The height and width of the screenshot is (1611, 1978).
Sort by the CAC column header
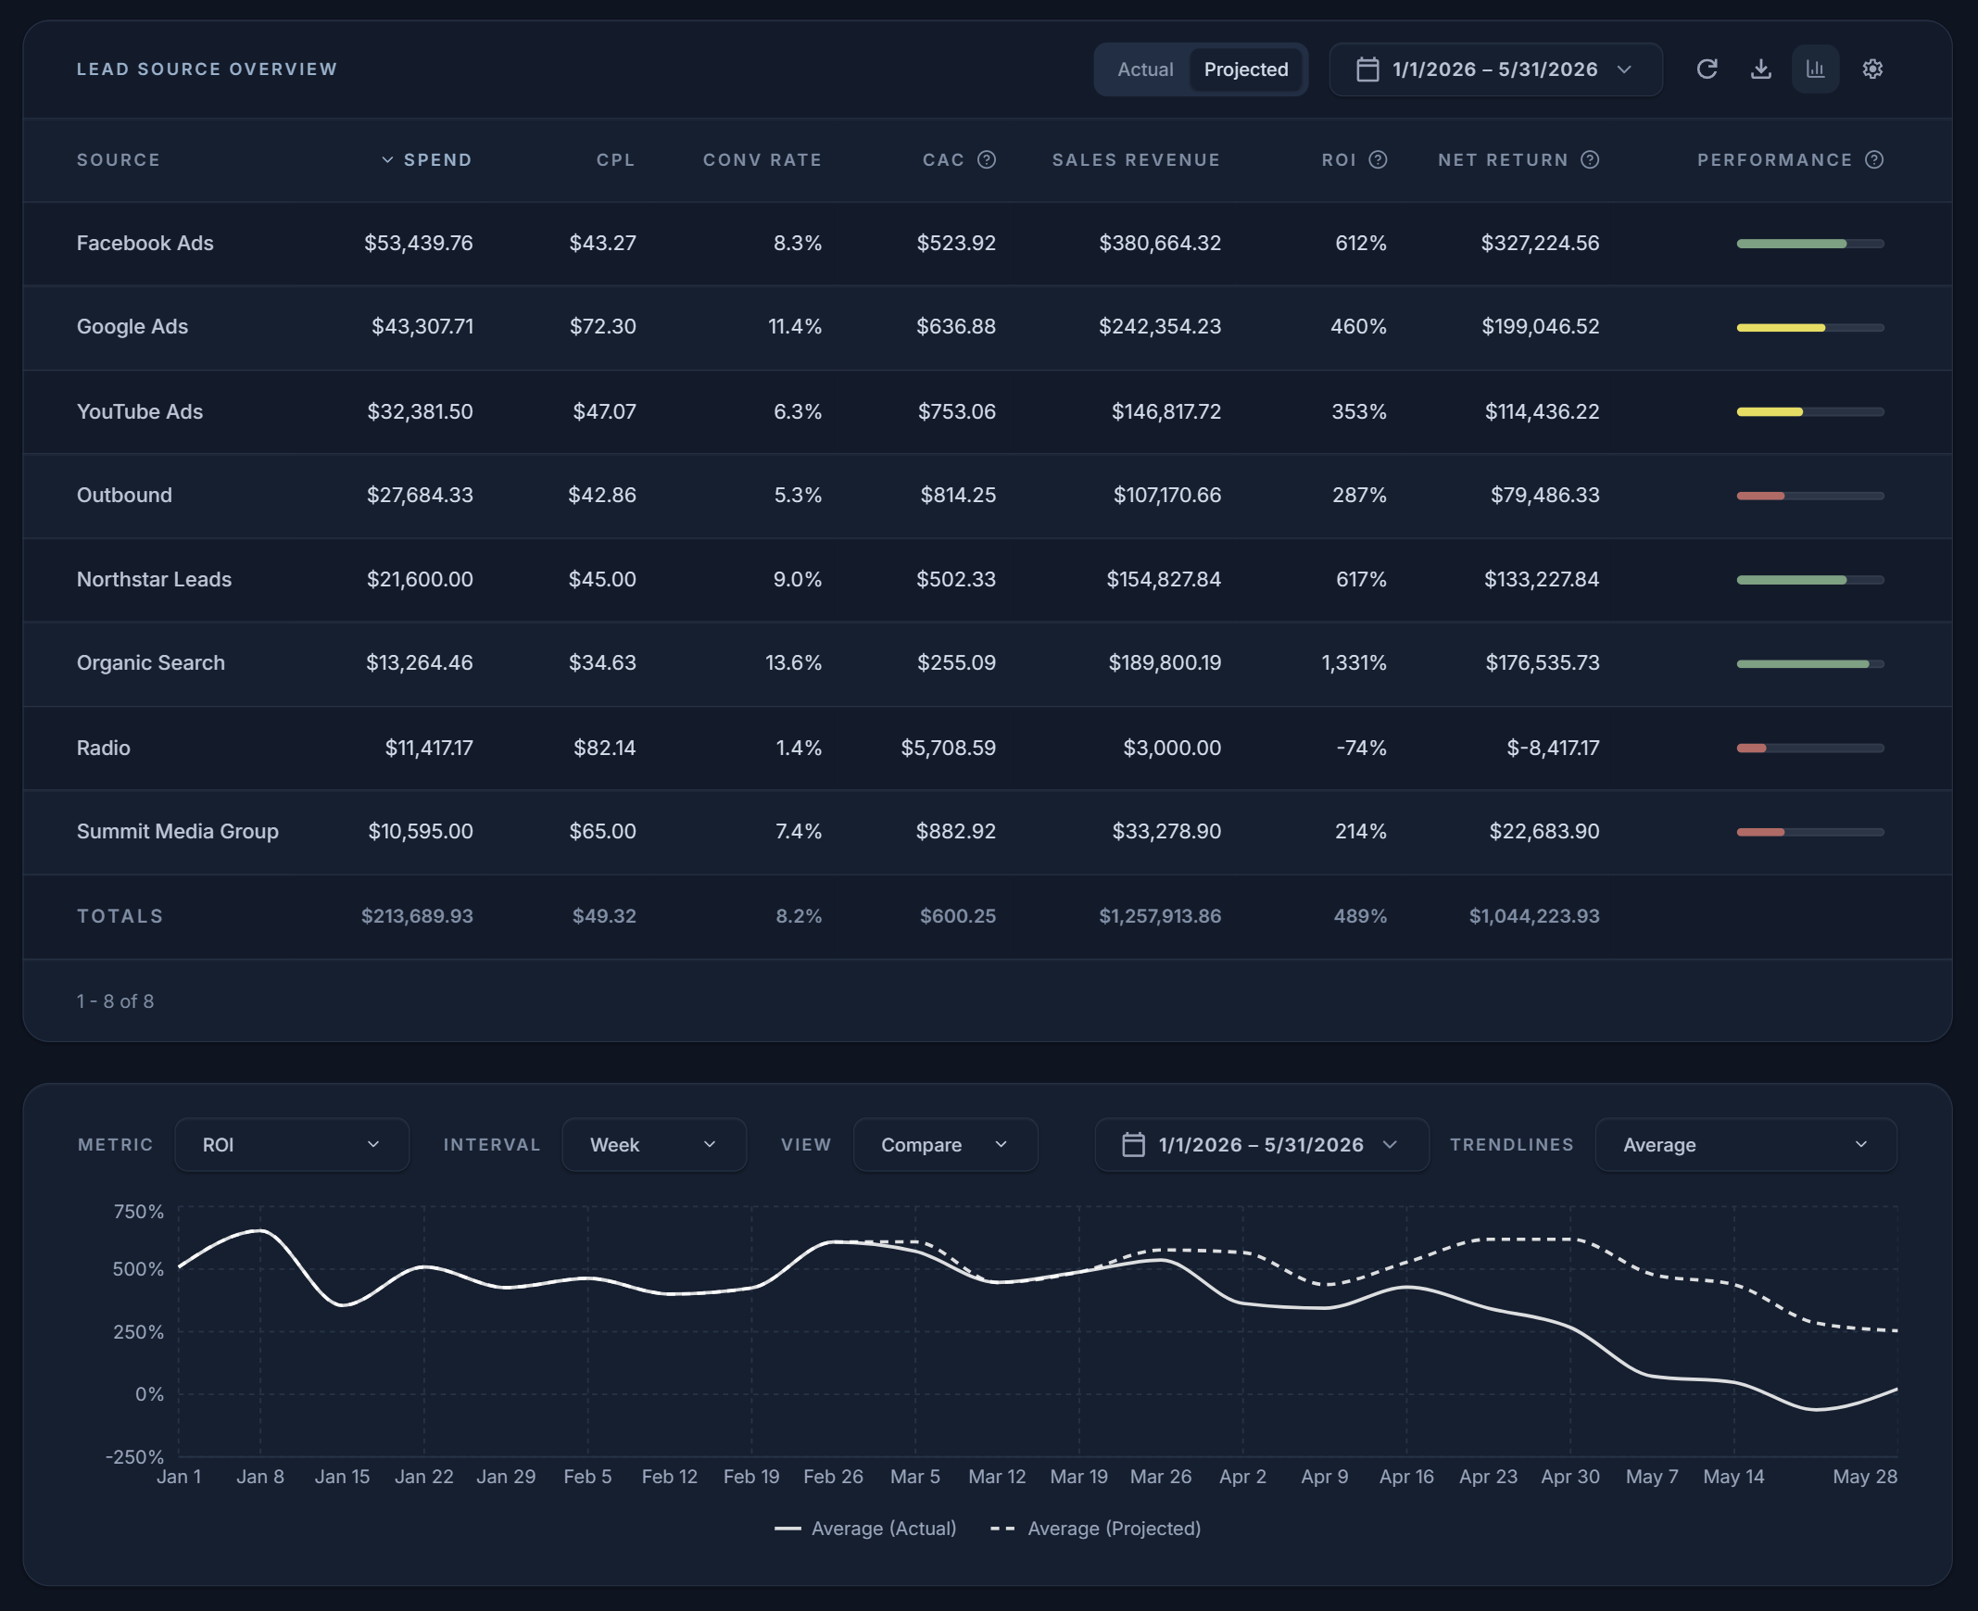tap(943, 159)
